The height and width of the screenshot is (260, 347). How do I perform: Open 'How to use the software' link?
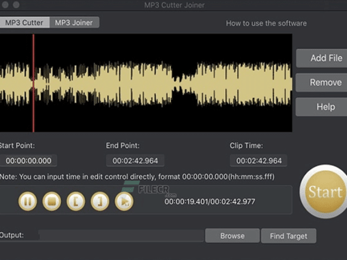click(x=266, y=24)
